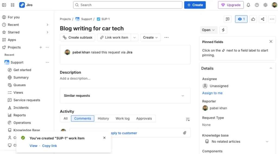
Task: Click Assign to me link
Action: pos(212,93)
